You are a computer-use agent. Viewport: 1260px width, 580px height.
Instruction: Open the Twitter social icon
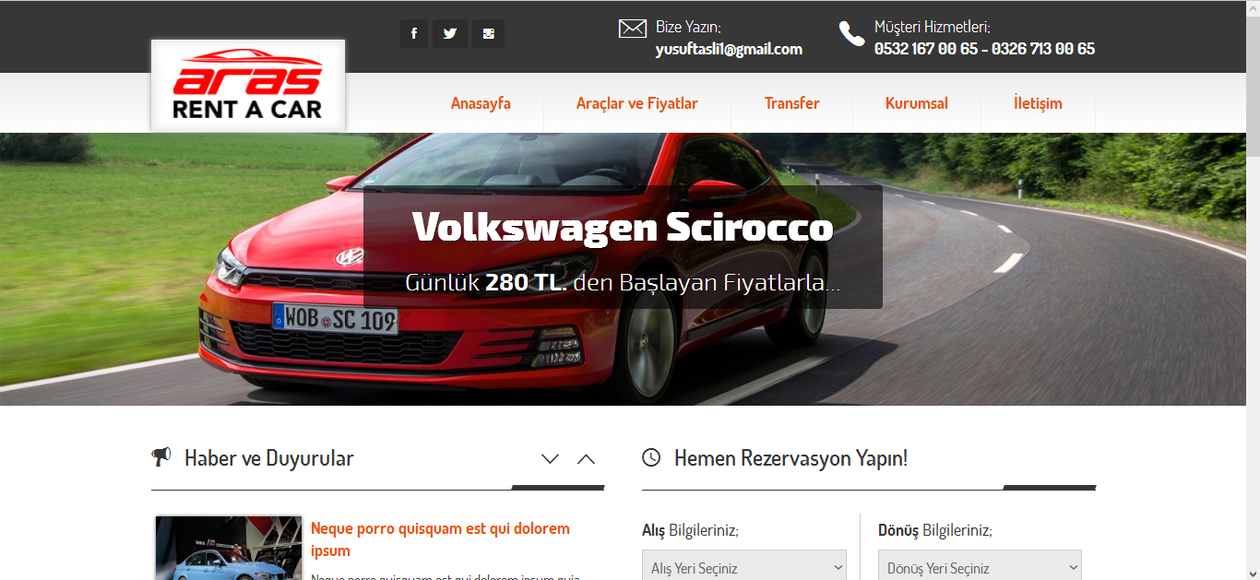pos(450,34)
